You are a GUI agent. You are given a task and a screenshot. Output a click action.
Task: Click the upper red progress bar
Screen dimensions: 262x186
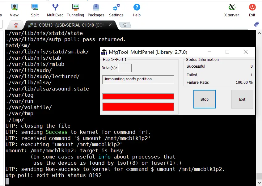click(x=138, y=96)
